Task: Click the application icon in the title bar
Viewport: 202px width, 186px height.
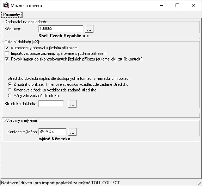Action: point(6,5)
